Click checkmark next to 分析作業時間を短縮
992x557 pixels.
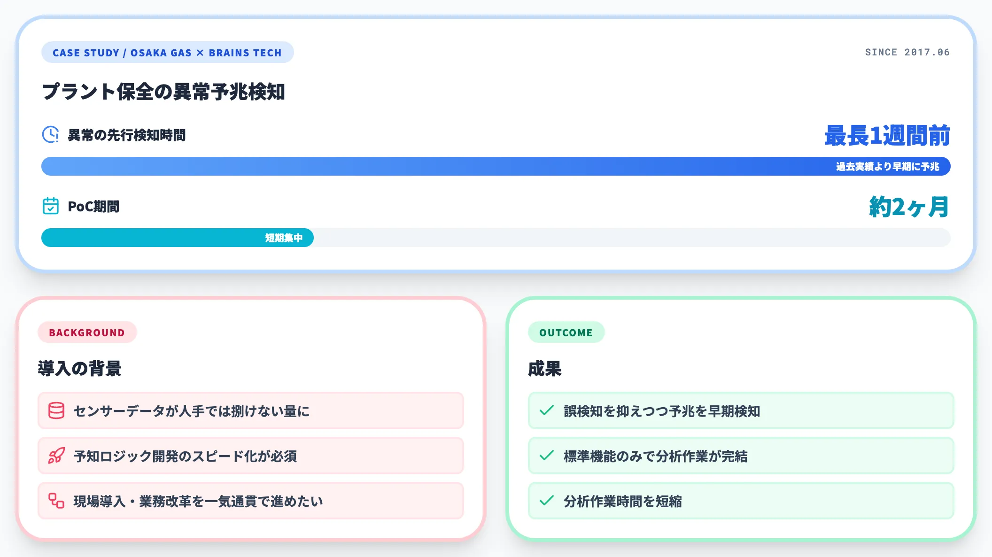pos(546,501)
